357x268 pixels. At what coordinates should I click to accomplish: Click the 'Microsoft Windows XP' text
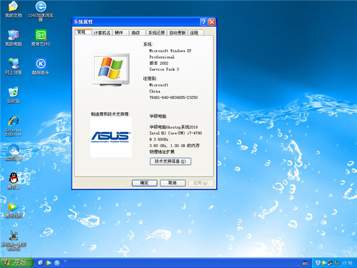pyautogui.click(x=170, y=51)
